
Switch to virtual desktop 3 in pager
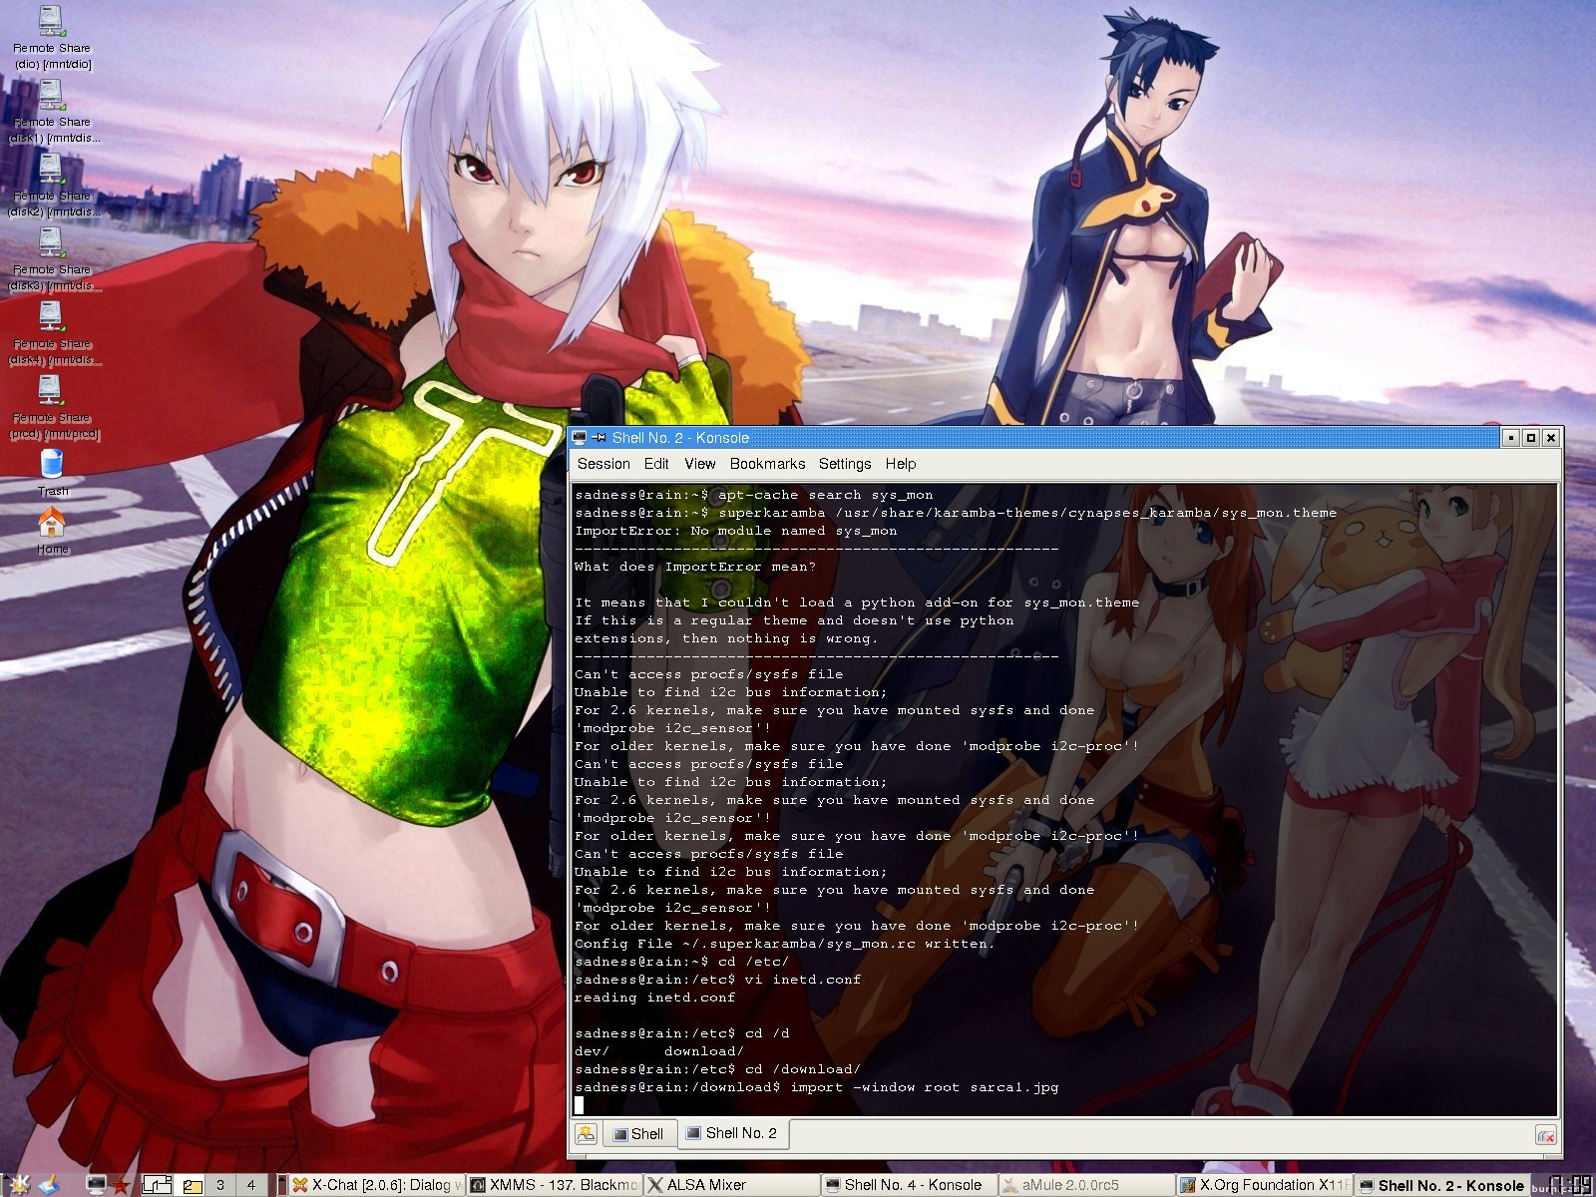point(219,1185)
